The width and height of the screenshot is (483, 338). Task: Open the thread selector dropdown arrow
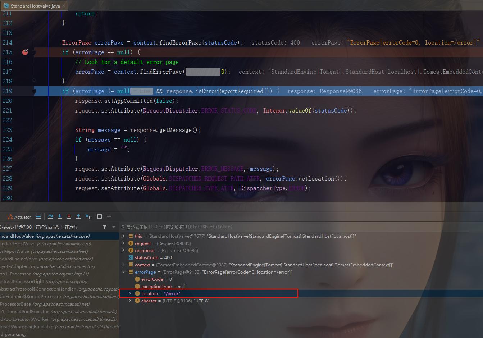pyautogui.click(x=114, y=227)
